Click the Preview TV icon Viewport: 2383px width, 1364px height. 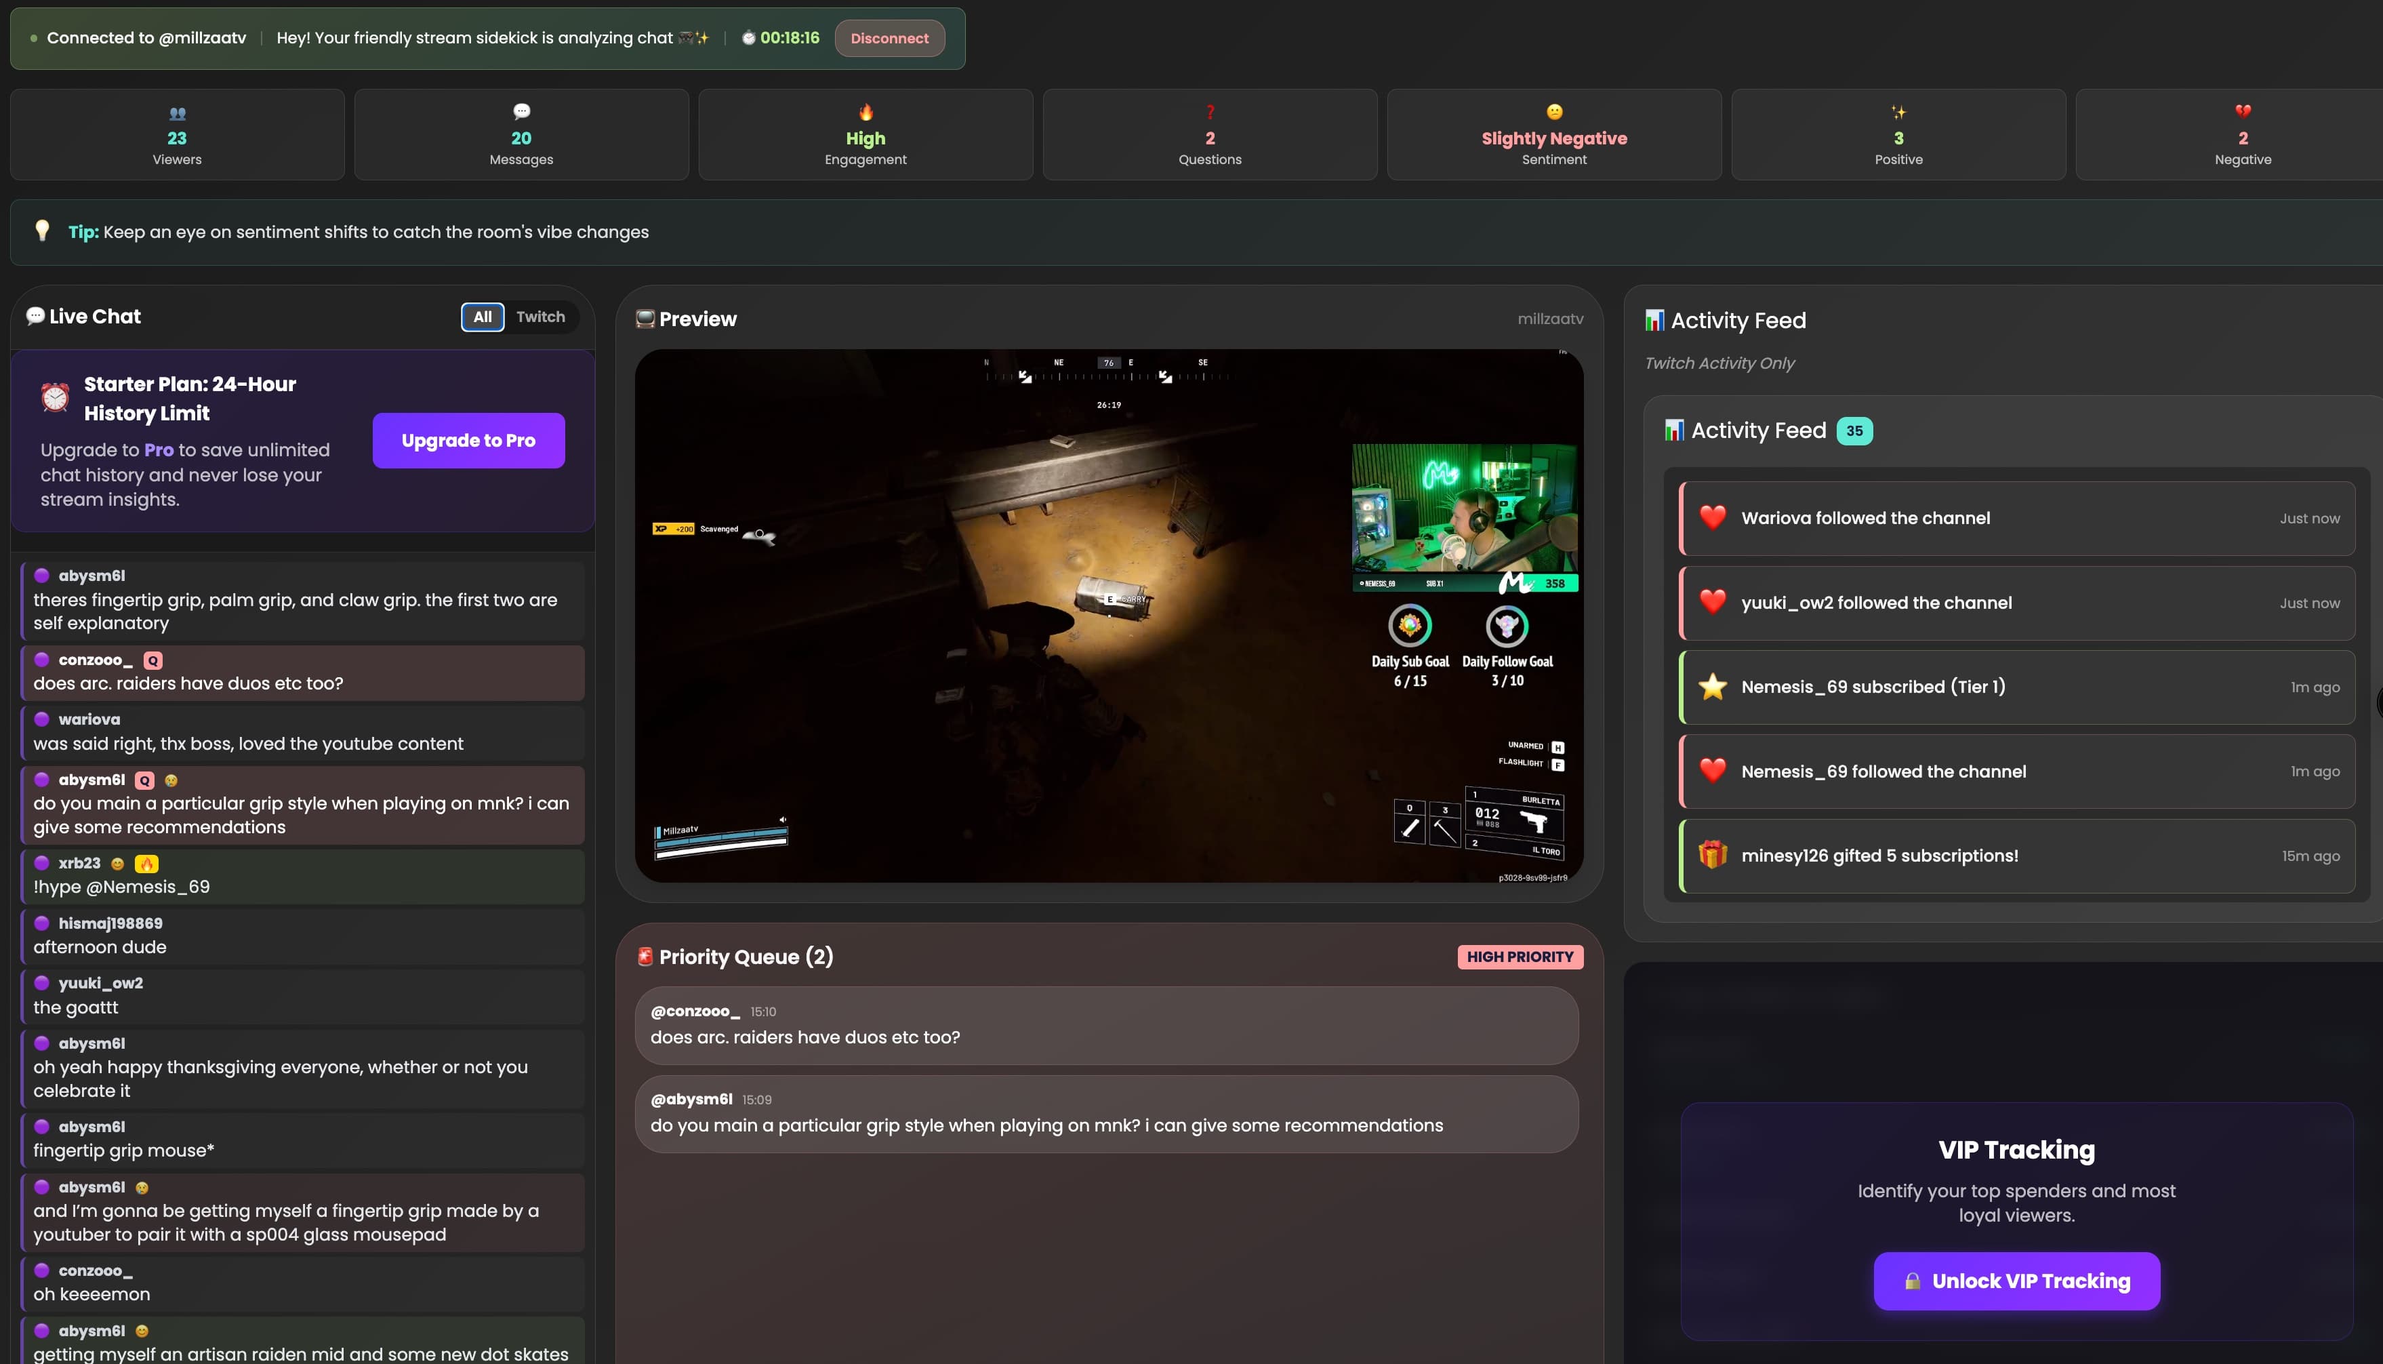click(x=645, y=319)
